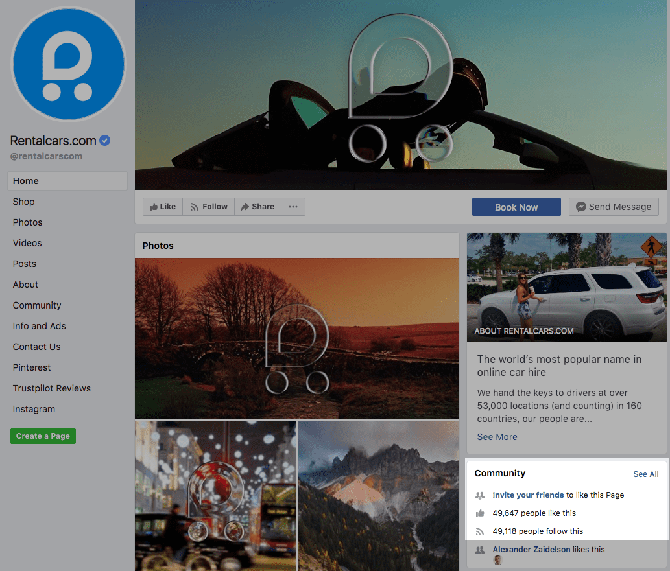Click the invite friends people icon
The width and height of the screenshot is (670, 571).
pos(480,495)
